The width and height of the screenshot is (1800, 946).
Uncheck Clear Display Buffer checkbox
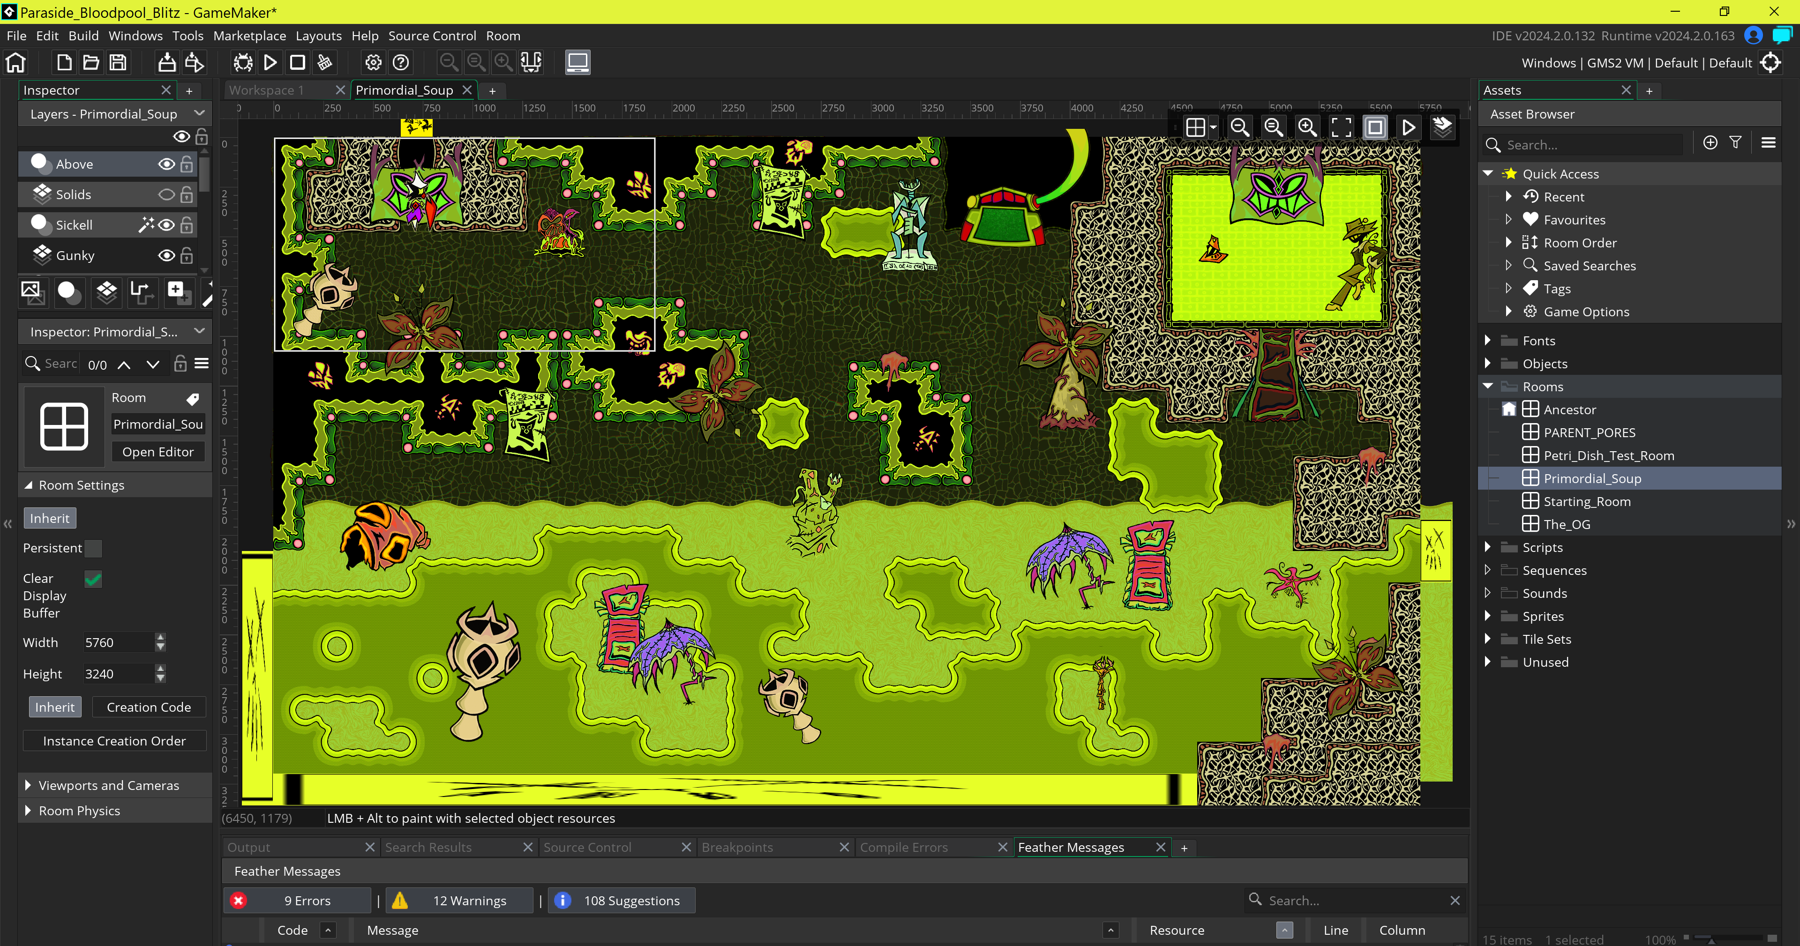point(93,579)
